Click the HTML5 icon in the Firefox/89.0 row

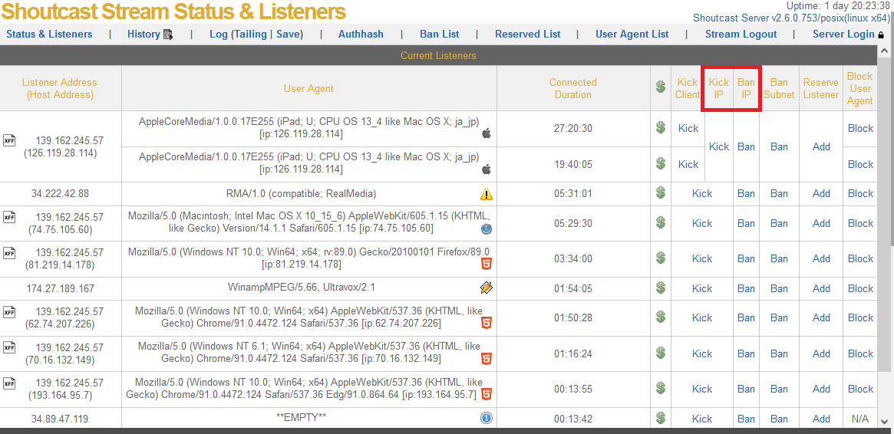(486, 265)
